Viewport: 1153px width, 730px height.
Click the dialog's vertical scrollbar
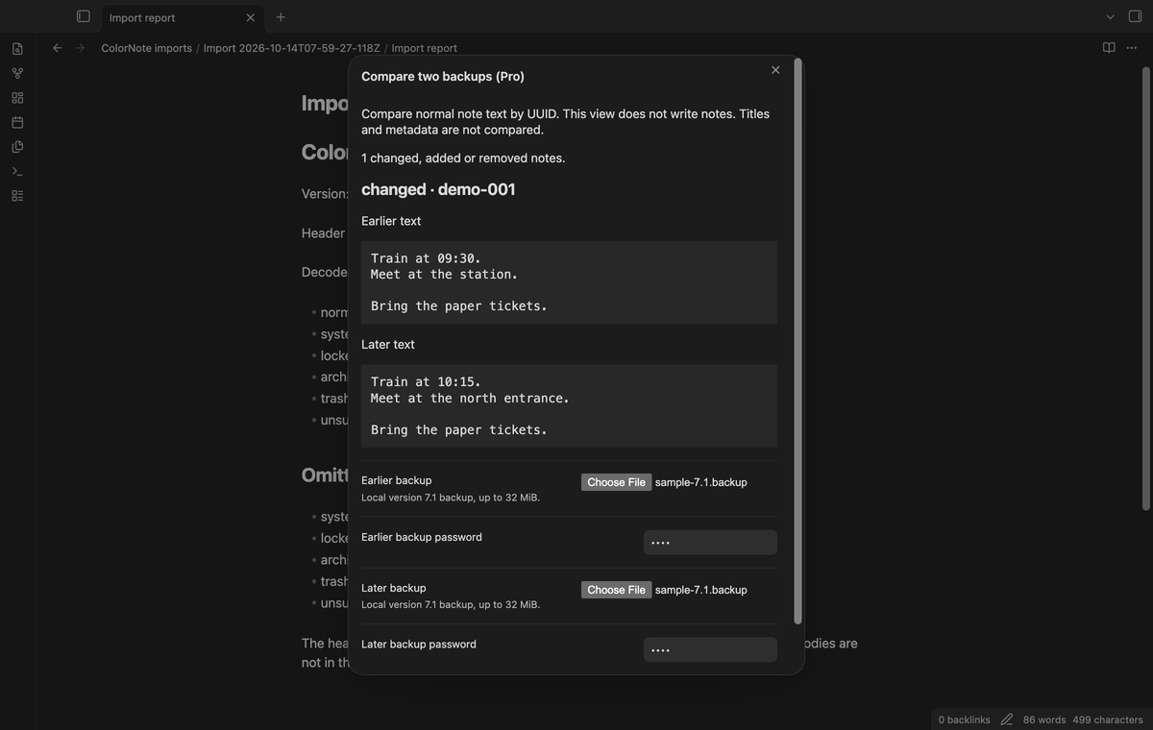click(x=797, y=341)
